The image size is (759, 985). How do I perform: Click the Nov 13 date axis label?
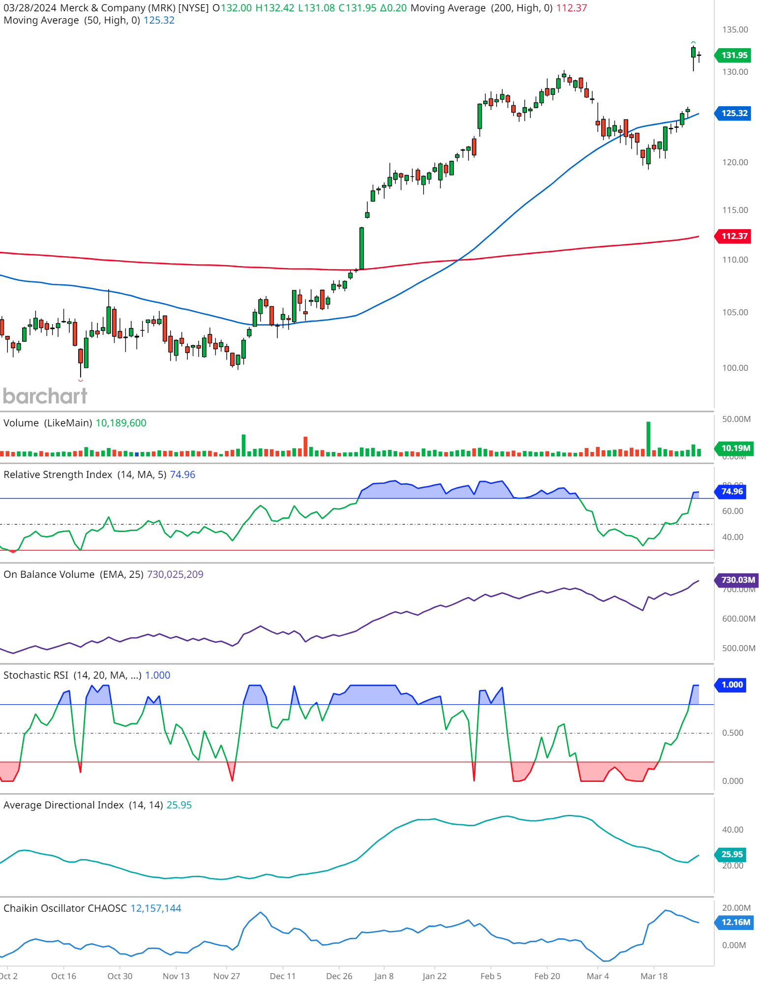(x=176, y=976)
